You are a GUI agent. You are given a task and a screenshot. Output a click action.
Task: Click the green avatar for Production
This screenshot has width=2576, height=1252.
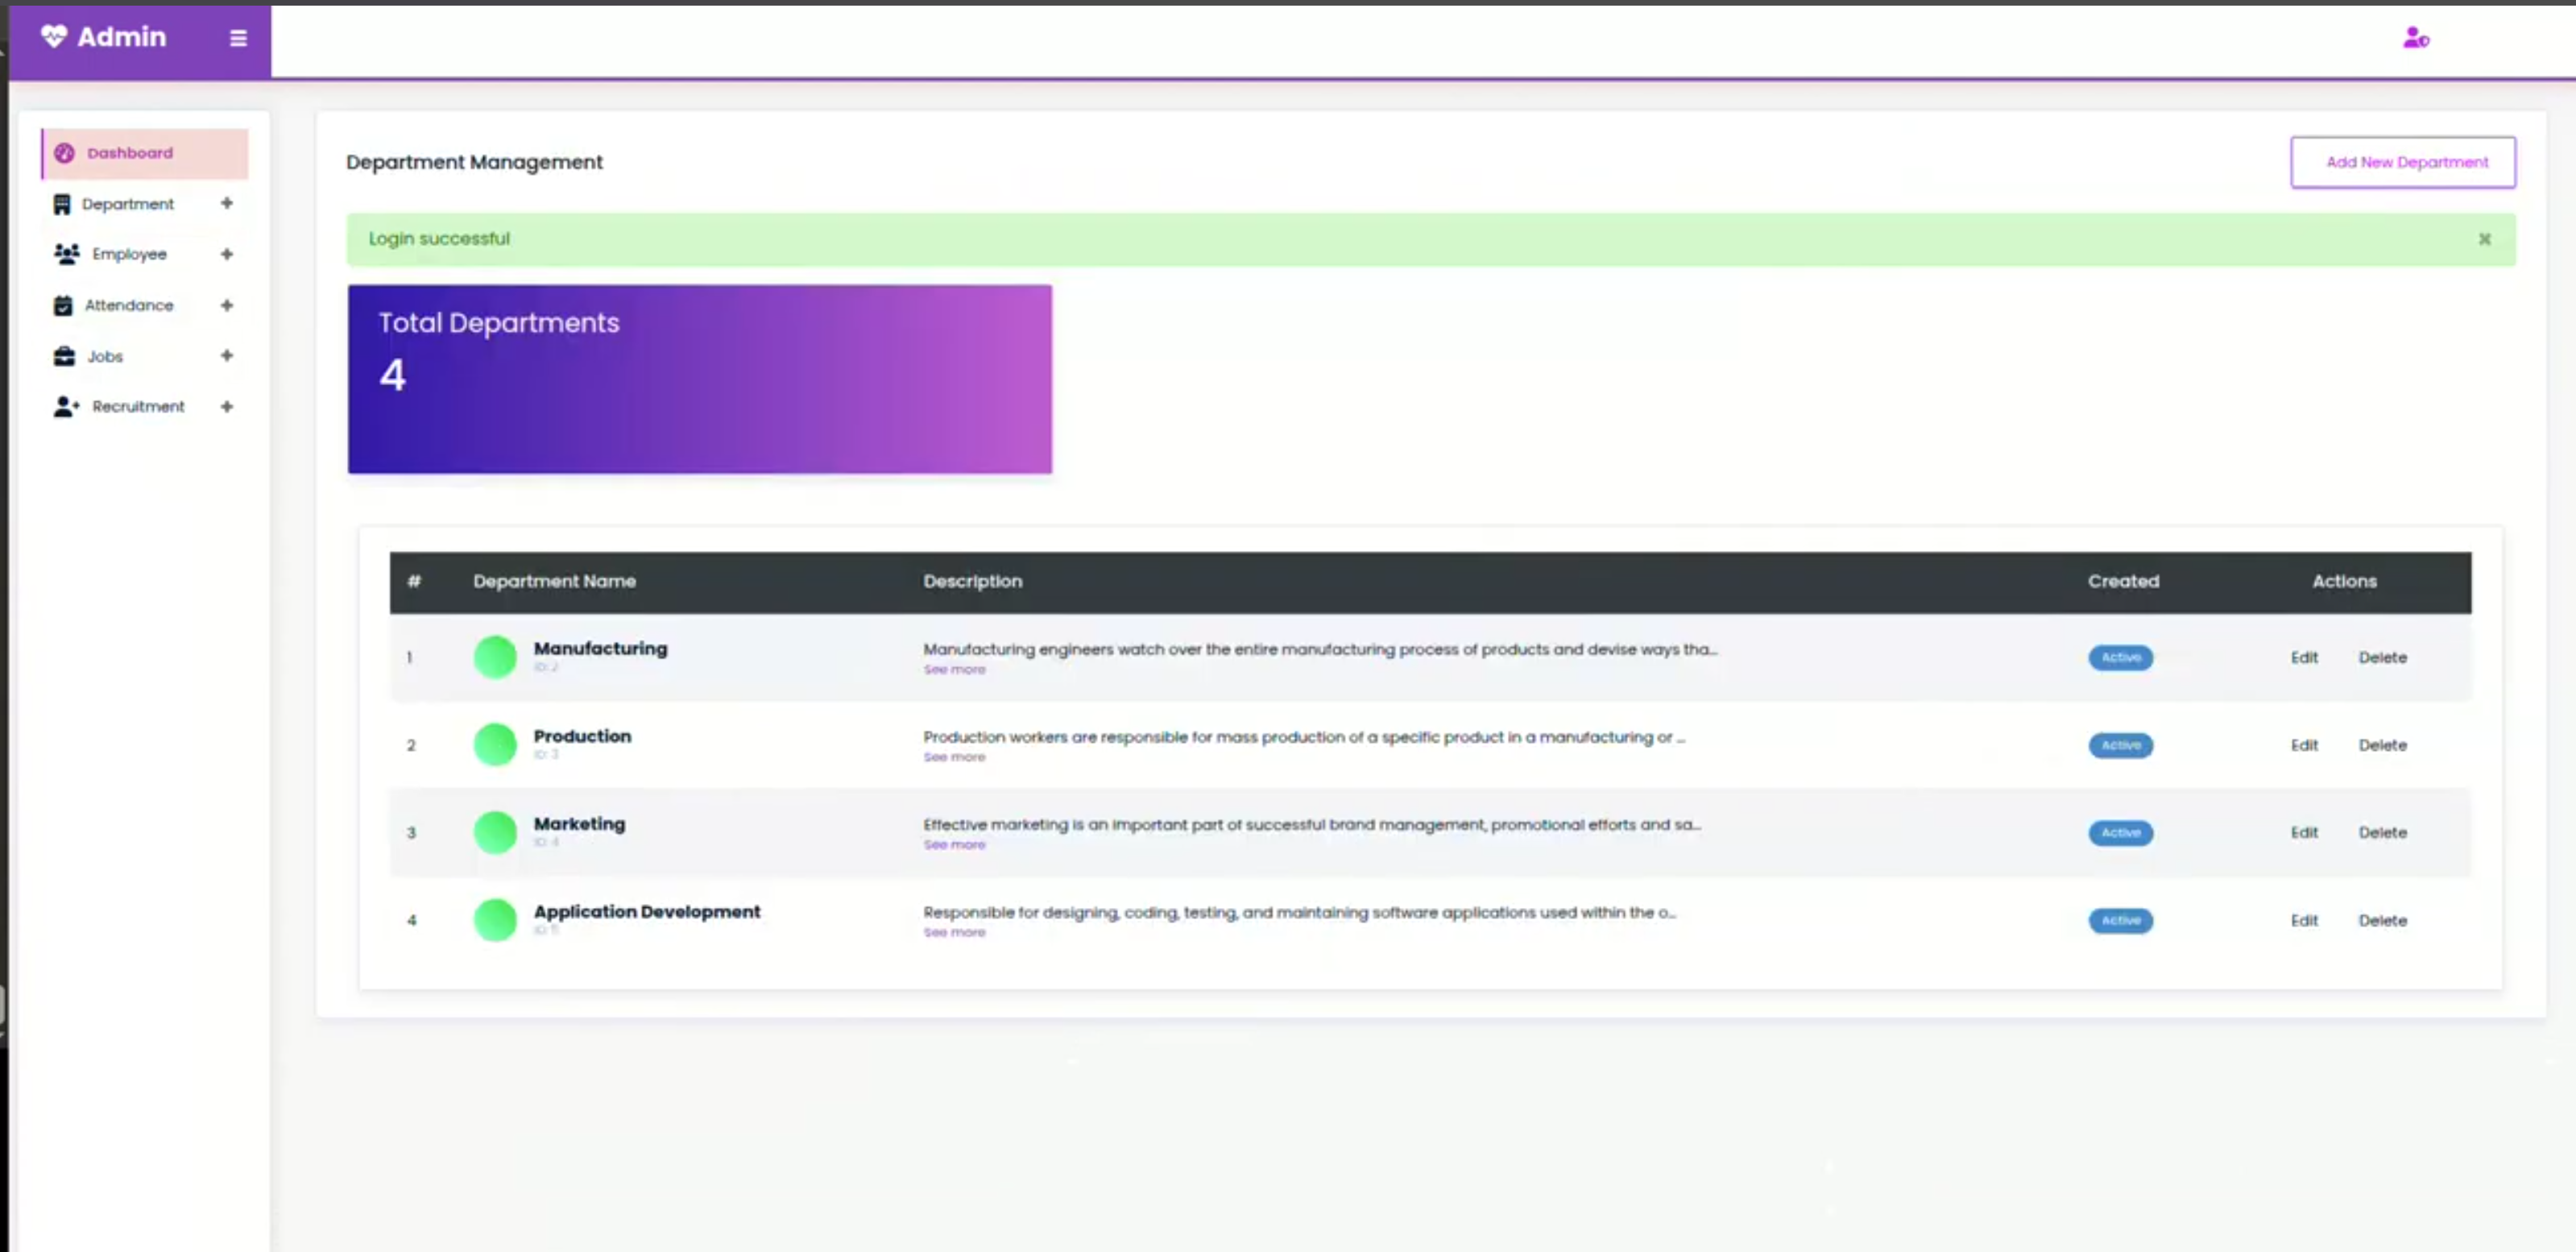click(495, 744)
